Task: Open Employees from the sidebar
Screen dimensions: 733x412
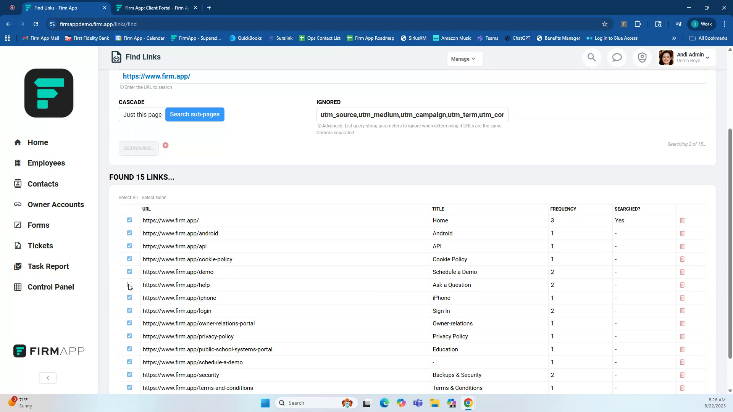Action: pos(46,163)
